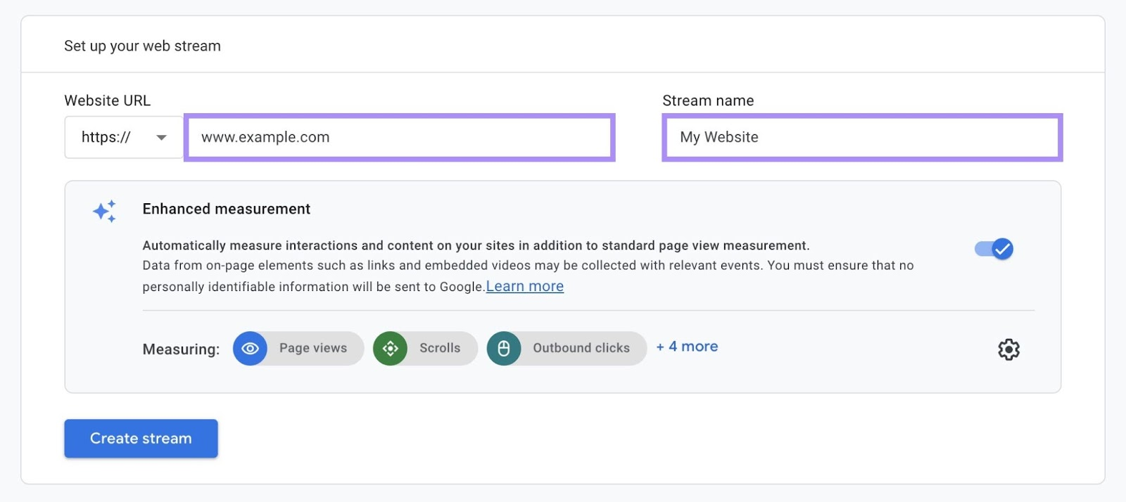This screenshot has width=1126, height=502.
Task: Click the Enhanced measurement sparkle icon
Action: click(x=105, y=211)
